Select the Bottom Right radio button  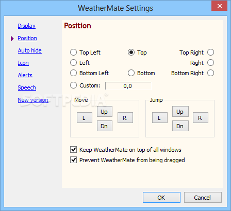tap(210, 73)
